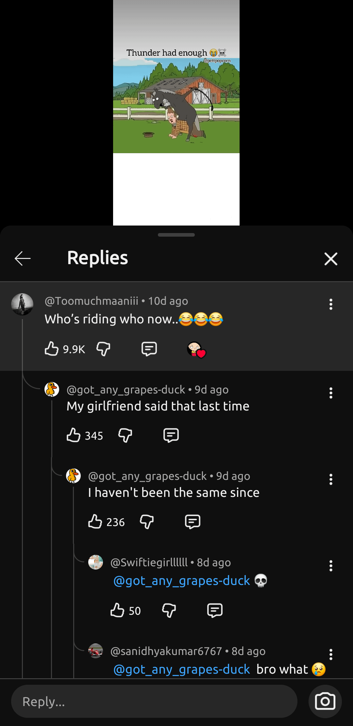Screen dimensions: 353x726
Task: Tap the @got_any_grapes-duck mention in Swiftiegirllllll's reply
Action: (182, 581)
